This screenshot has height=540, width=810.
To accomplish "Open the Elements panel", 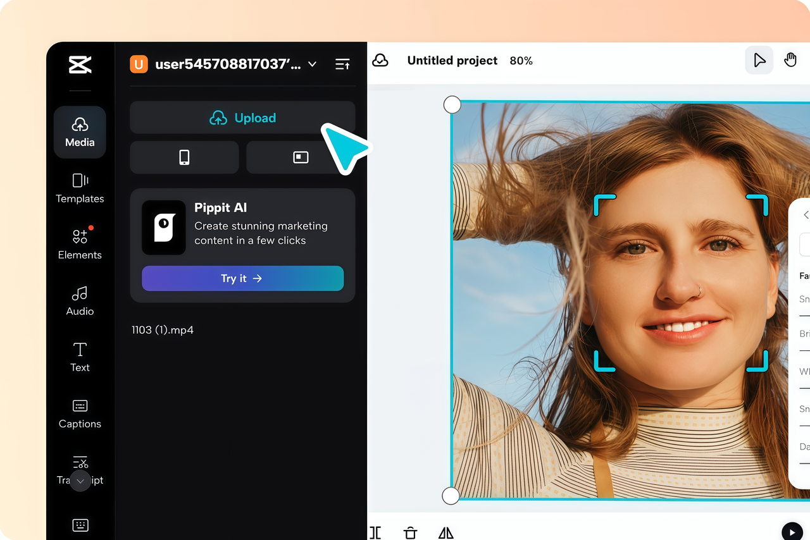I will tap(80, 243).
